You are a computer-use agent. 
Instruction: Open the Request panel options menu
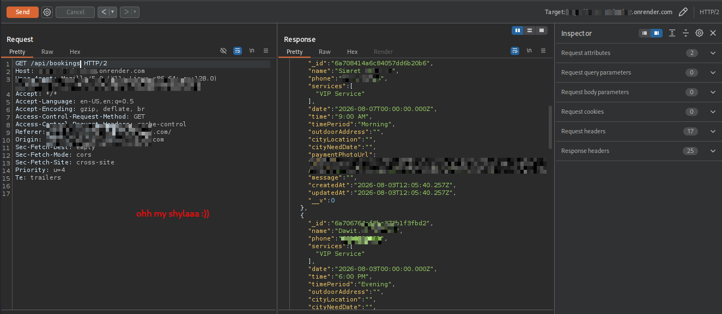pyautogui.click(x=266, y=51)
